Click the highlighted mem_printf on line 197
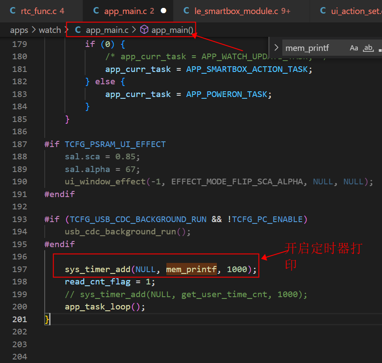Screen dimensions: 382x363 coord(191,269)
